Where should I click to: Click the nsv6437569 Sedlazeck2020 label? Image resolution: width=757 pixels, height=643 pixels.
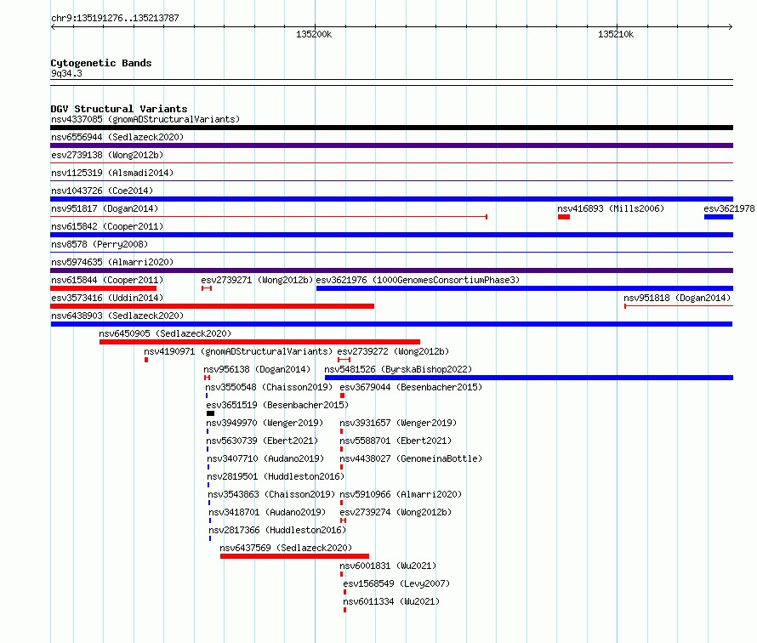tap(286, 548)
